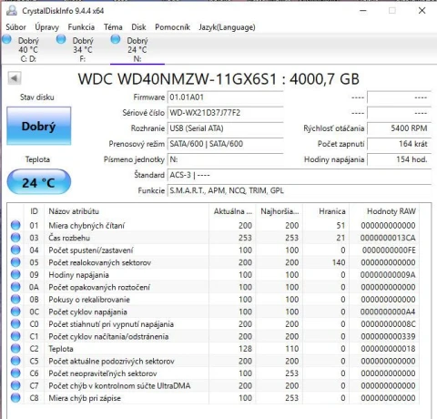
Task: Click the Firmware field 01.01A01
Action: (225, 97)
